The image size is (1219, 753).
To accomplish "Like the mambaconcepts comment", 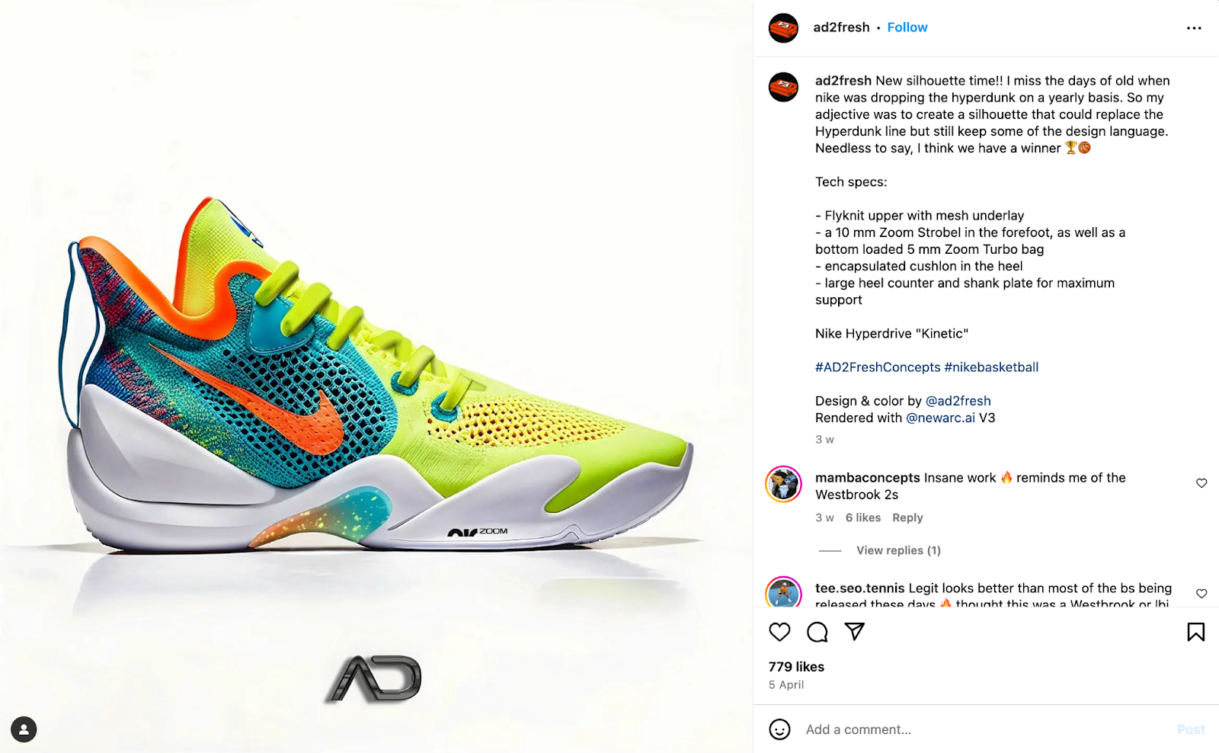I will [x=1201, y=483].
